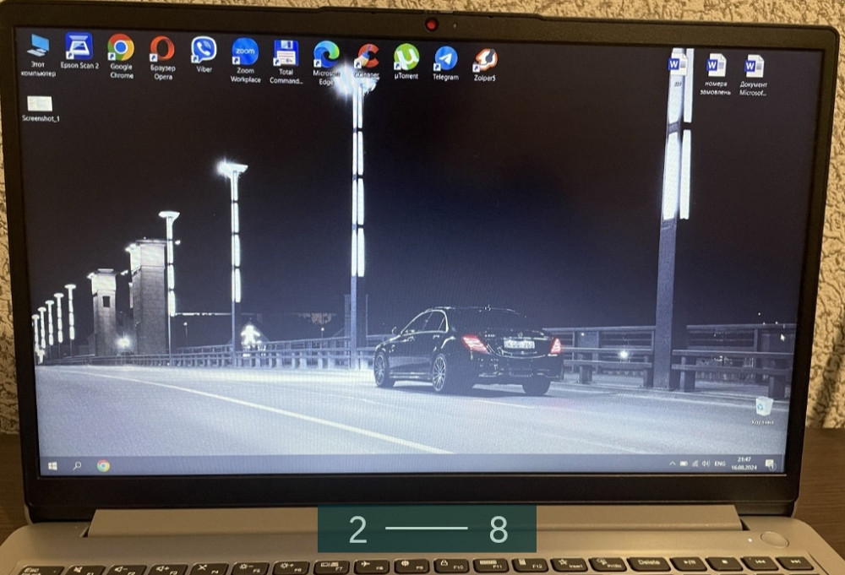Image resolution: width=845 pixels, height=575 pixels.
Task: Open the Screenshot_1 file
Action: click(41, 103)
